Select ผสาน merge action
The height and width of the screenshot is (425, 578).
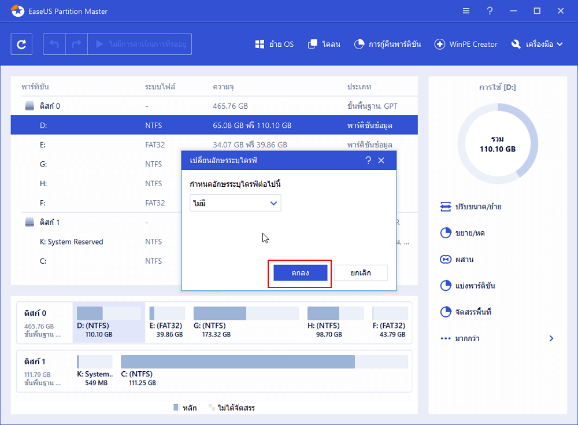click(x=457, y=260)
